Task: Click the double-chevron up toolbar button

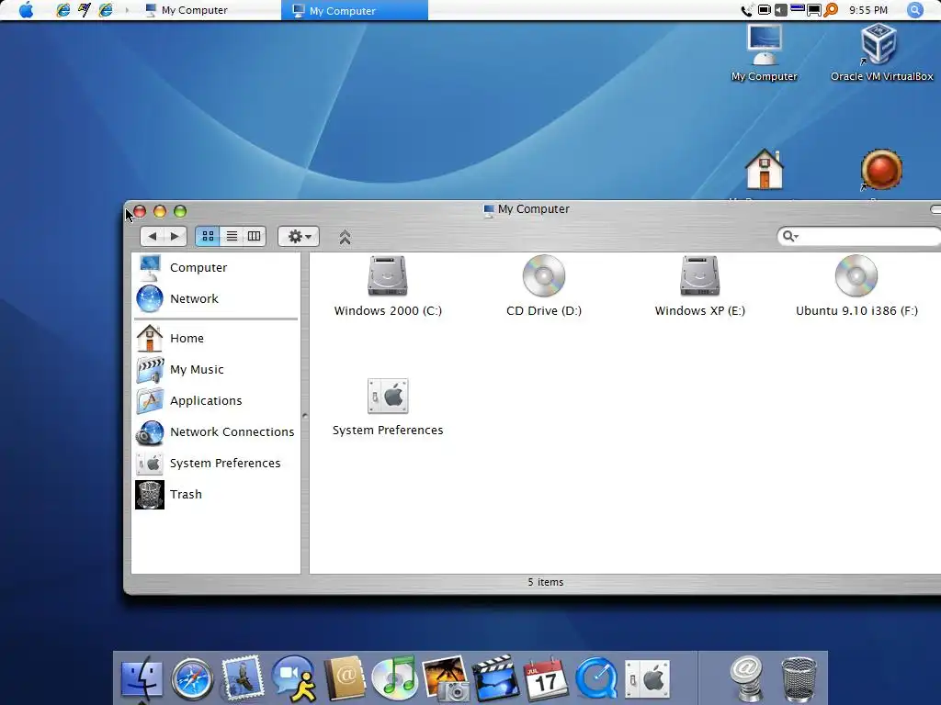Action: [345, 238]
